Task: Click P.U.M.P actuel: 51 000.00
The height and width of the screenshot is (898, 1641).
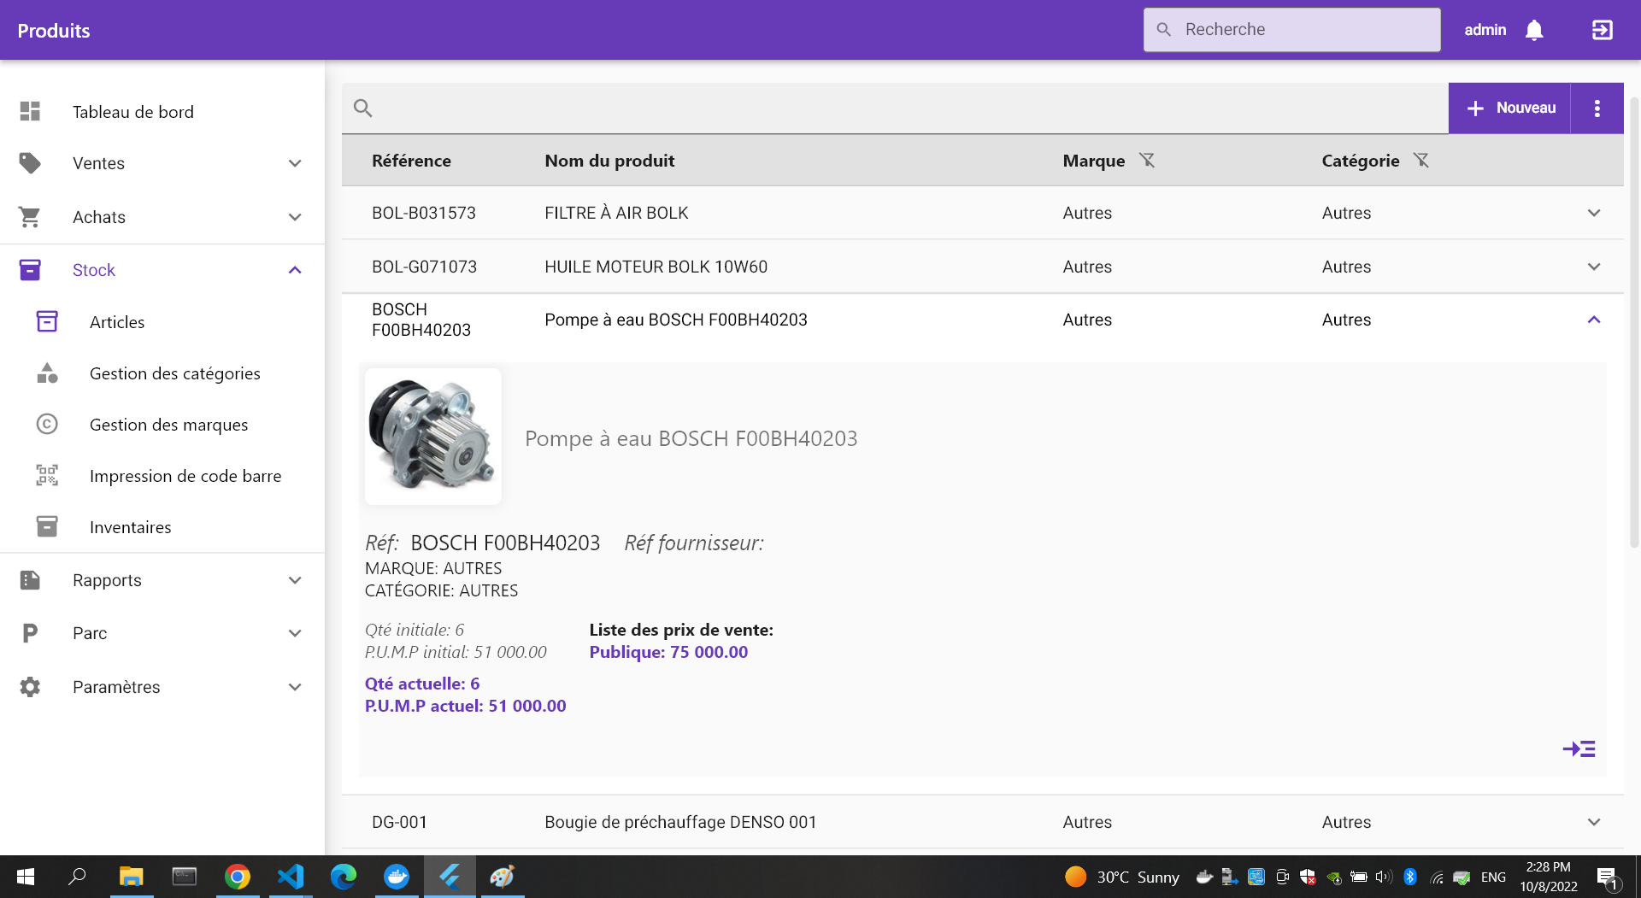Action: pos(466,706)
